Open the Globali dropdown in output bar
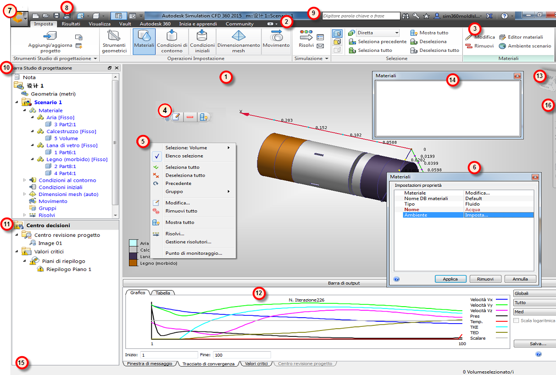 (x=535, y=293)
